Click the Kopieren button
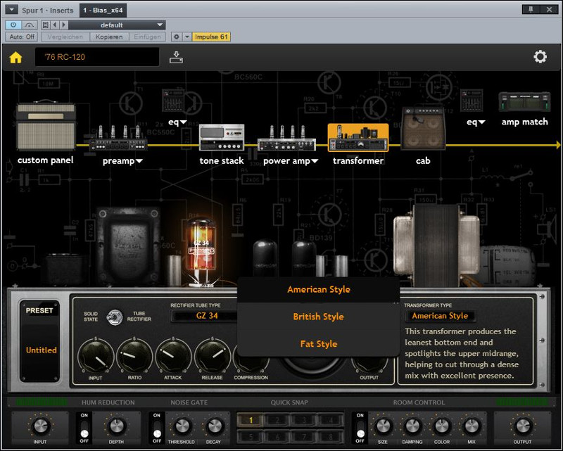 point(109,37)
